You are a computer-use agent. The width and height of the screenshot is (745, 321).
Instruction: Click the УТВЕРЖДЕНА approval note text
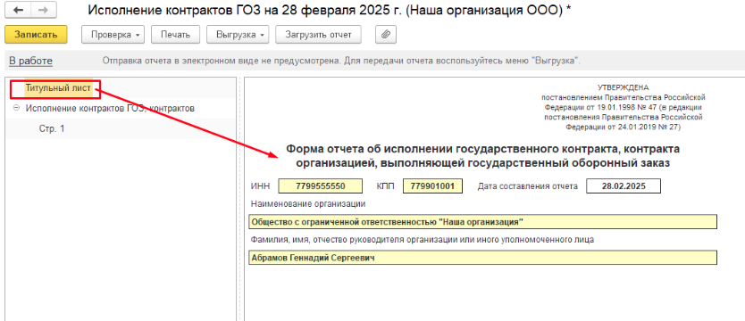point(623,107)
